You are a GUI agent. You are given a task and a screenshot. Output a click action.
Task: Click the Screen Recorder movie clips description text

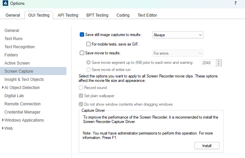[148, 78]
